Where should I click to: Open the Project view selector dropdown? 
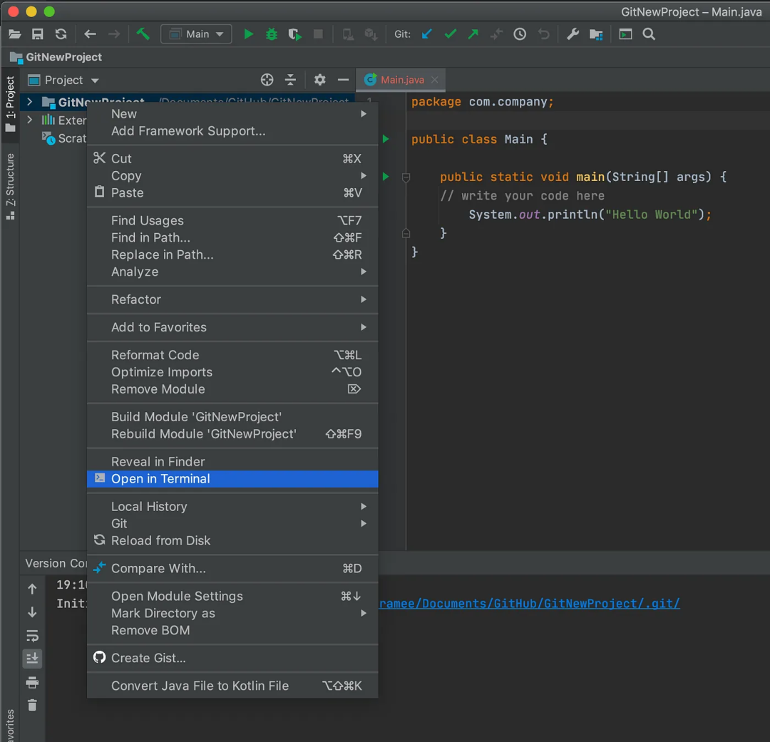click(x=64, y=80)
